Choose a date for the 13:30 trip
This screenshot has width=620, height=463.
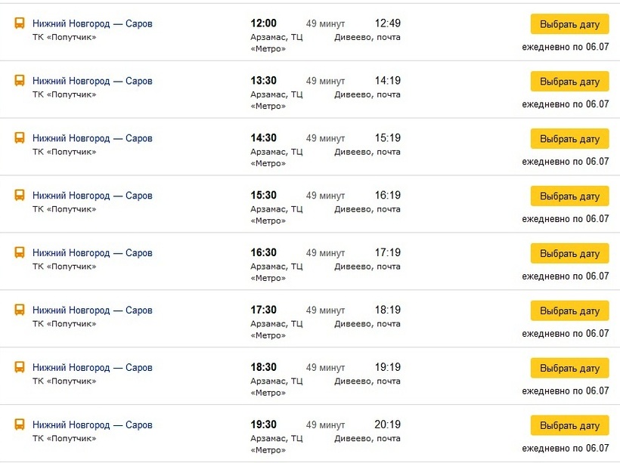[569, 82]
